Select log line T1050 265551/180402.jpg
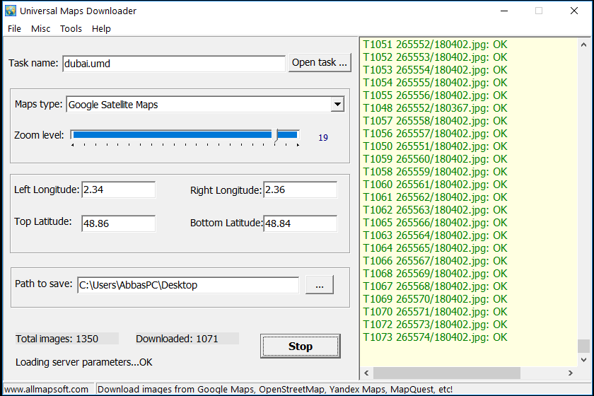Viewport: 594px width, 396px height. click(435, 146)
